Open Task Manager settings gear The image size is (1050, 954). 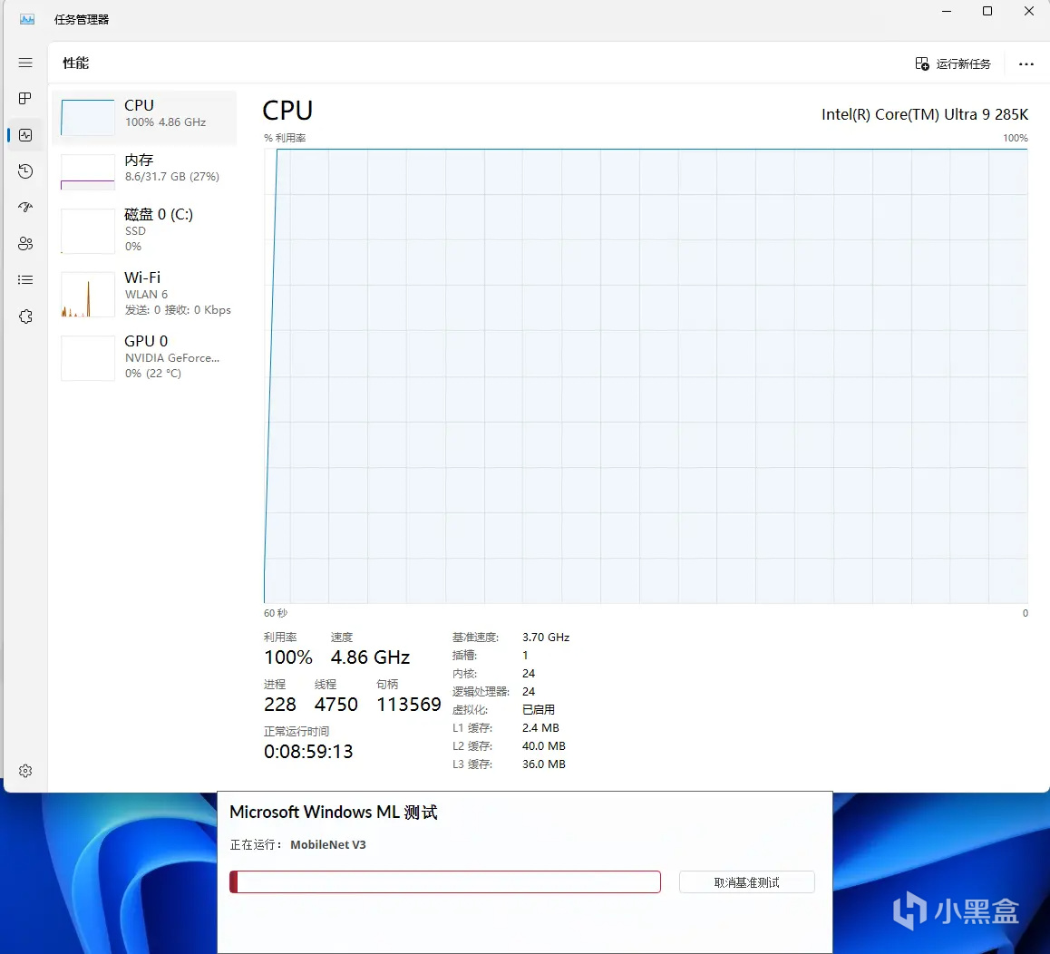click(x=25, y=771)
